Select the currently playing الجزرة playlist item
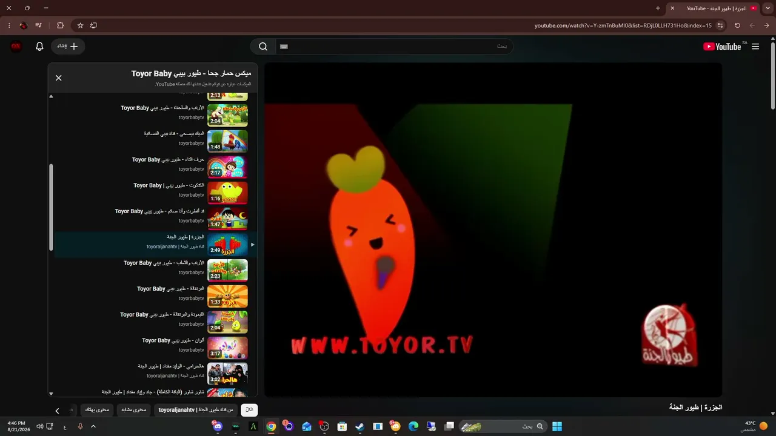 155,245
